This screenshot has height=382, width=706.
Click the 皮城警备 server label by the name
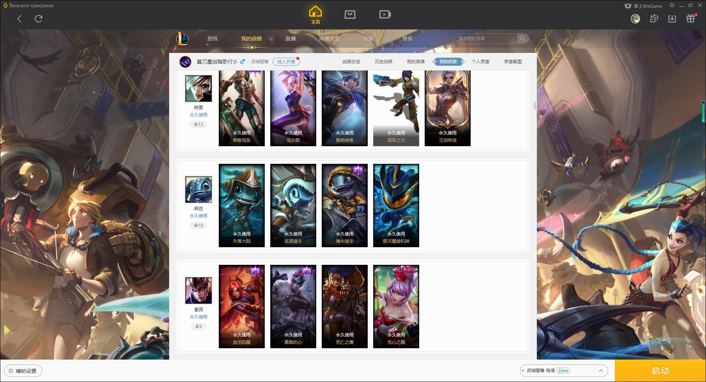[260, 62]
